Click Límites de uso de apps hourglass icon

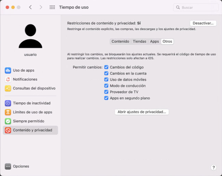coord(8,112)
